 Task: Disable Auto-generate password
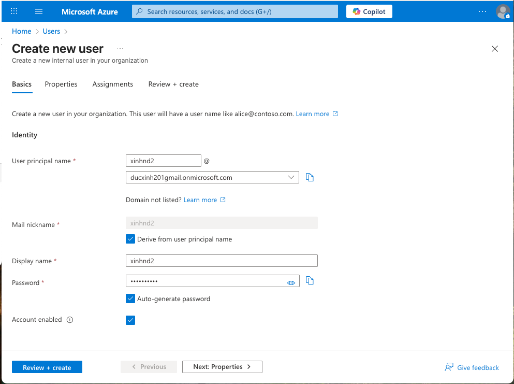pos(130,298)
